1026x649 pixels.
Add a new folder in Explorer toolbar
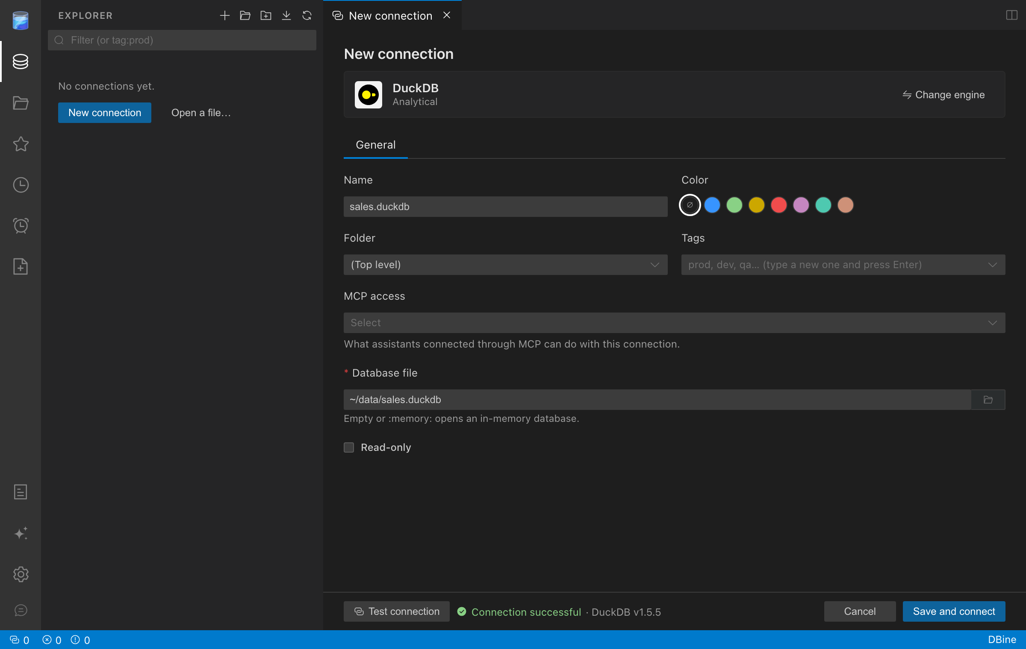pyautogui.click(x=266, y=16)
